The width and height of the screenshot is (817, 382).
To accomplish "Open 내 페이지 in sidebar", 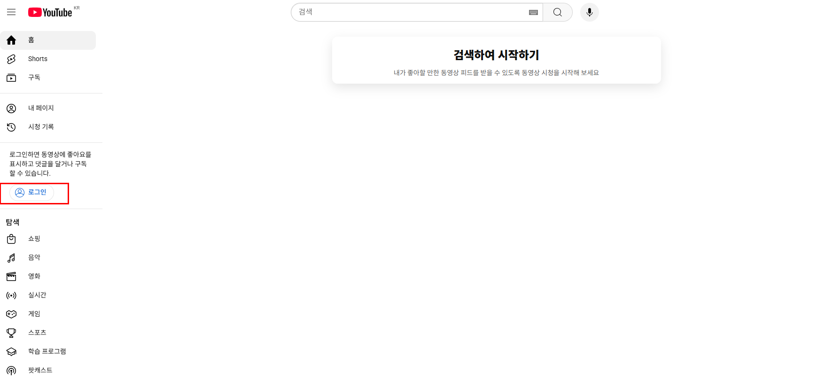I will point(41,108).
